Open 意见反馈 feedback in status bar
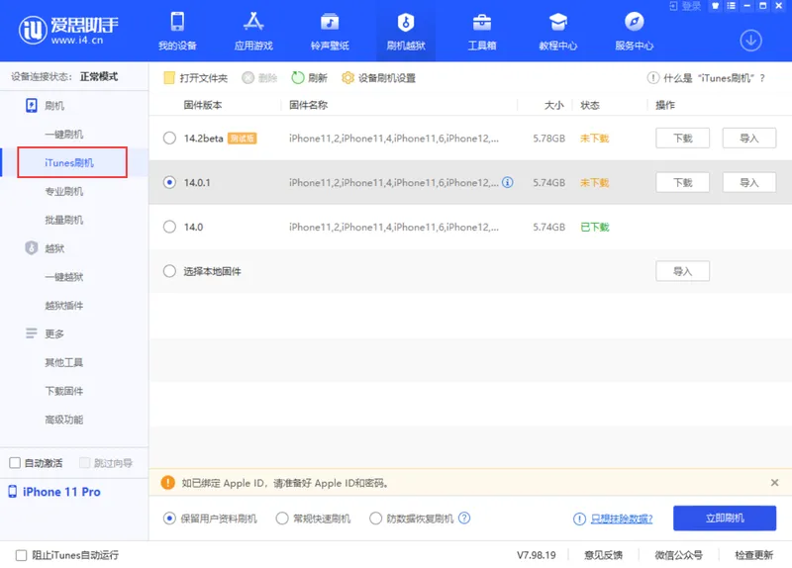 point(603,555)
